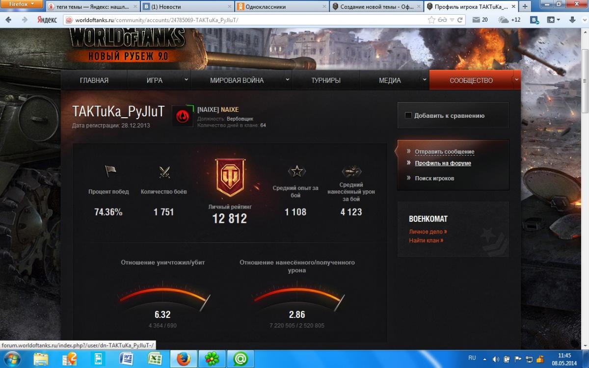Open Microsoft Excel from taskbar
589x368 pixels.
pyautogui.click(x=156, y=359)
